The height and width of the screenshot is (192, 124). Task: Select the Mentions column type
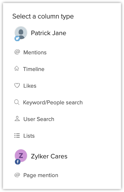[35, 52]
